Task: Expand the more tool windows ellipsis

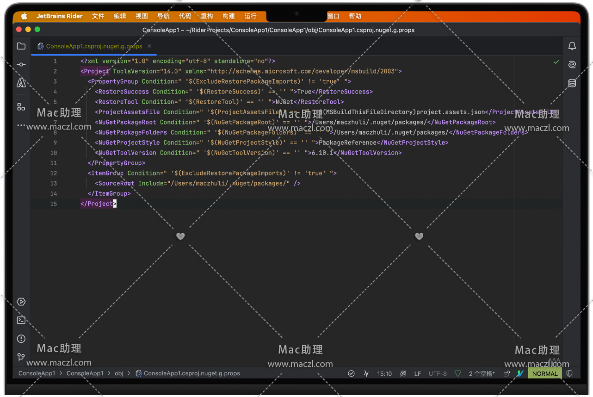Action: pos(21,125)
